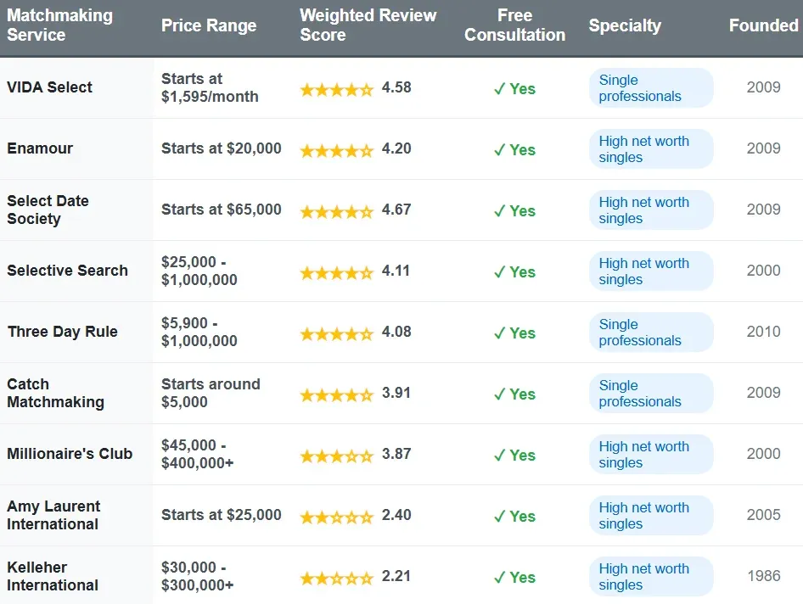
Task: Click the star rating for VIDA Select
Action: pyautogui.click(x=336, y=89)
